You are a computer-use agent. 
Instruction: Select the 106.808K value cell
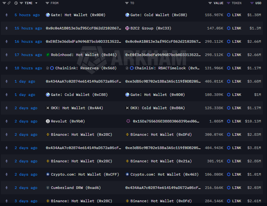[214, 174]
